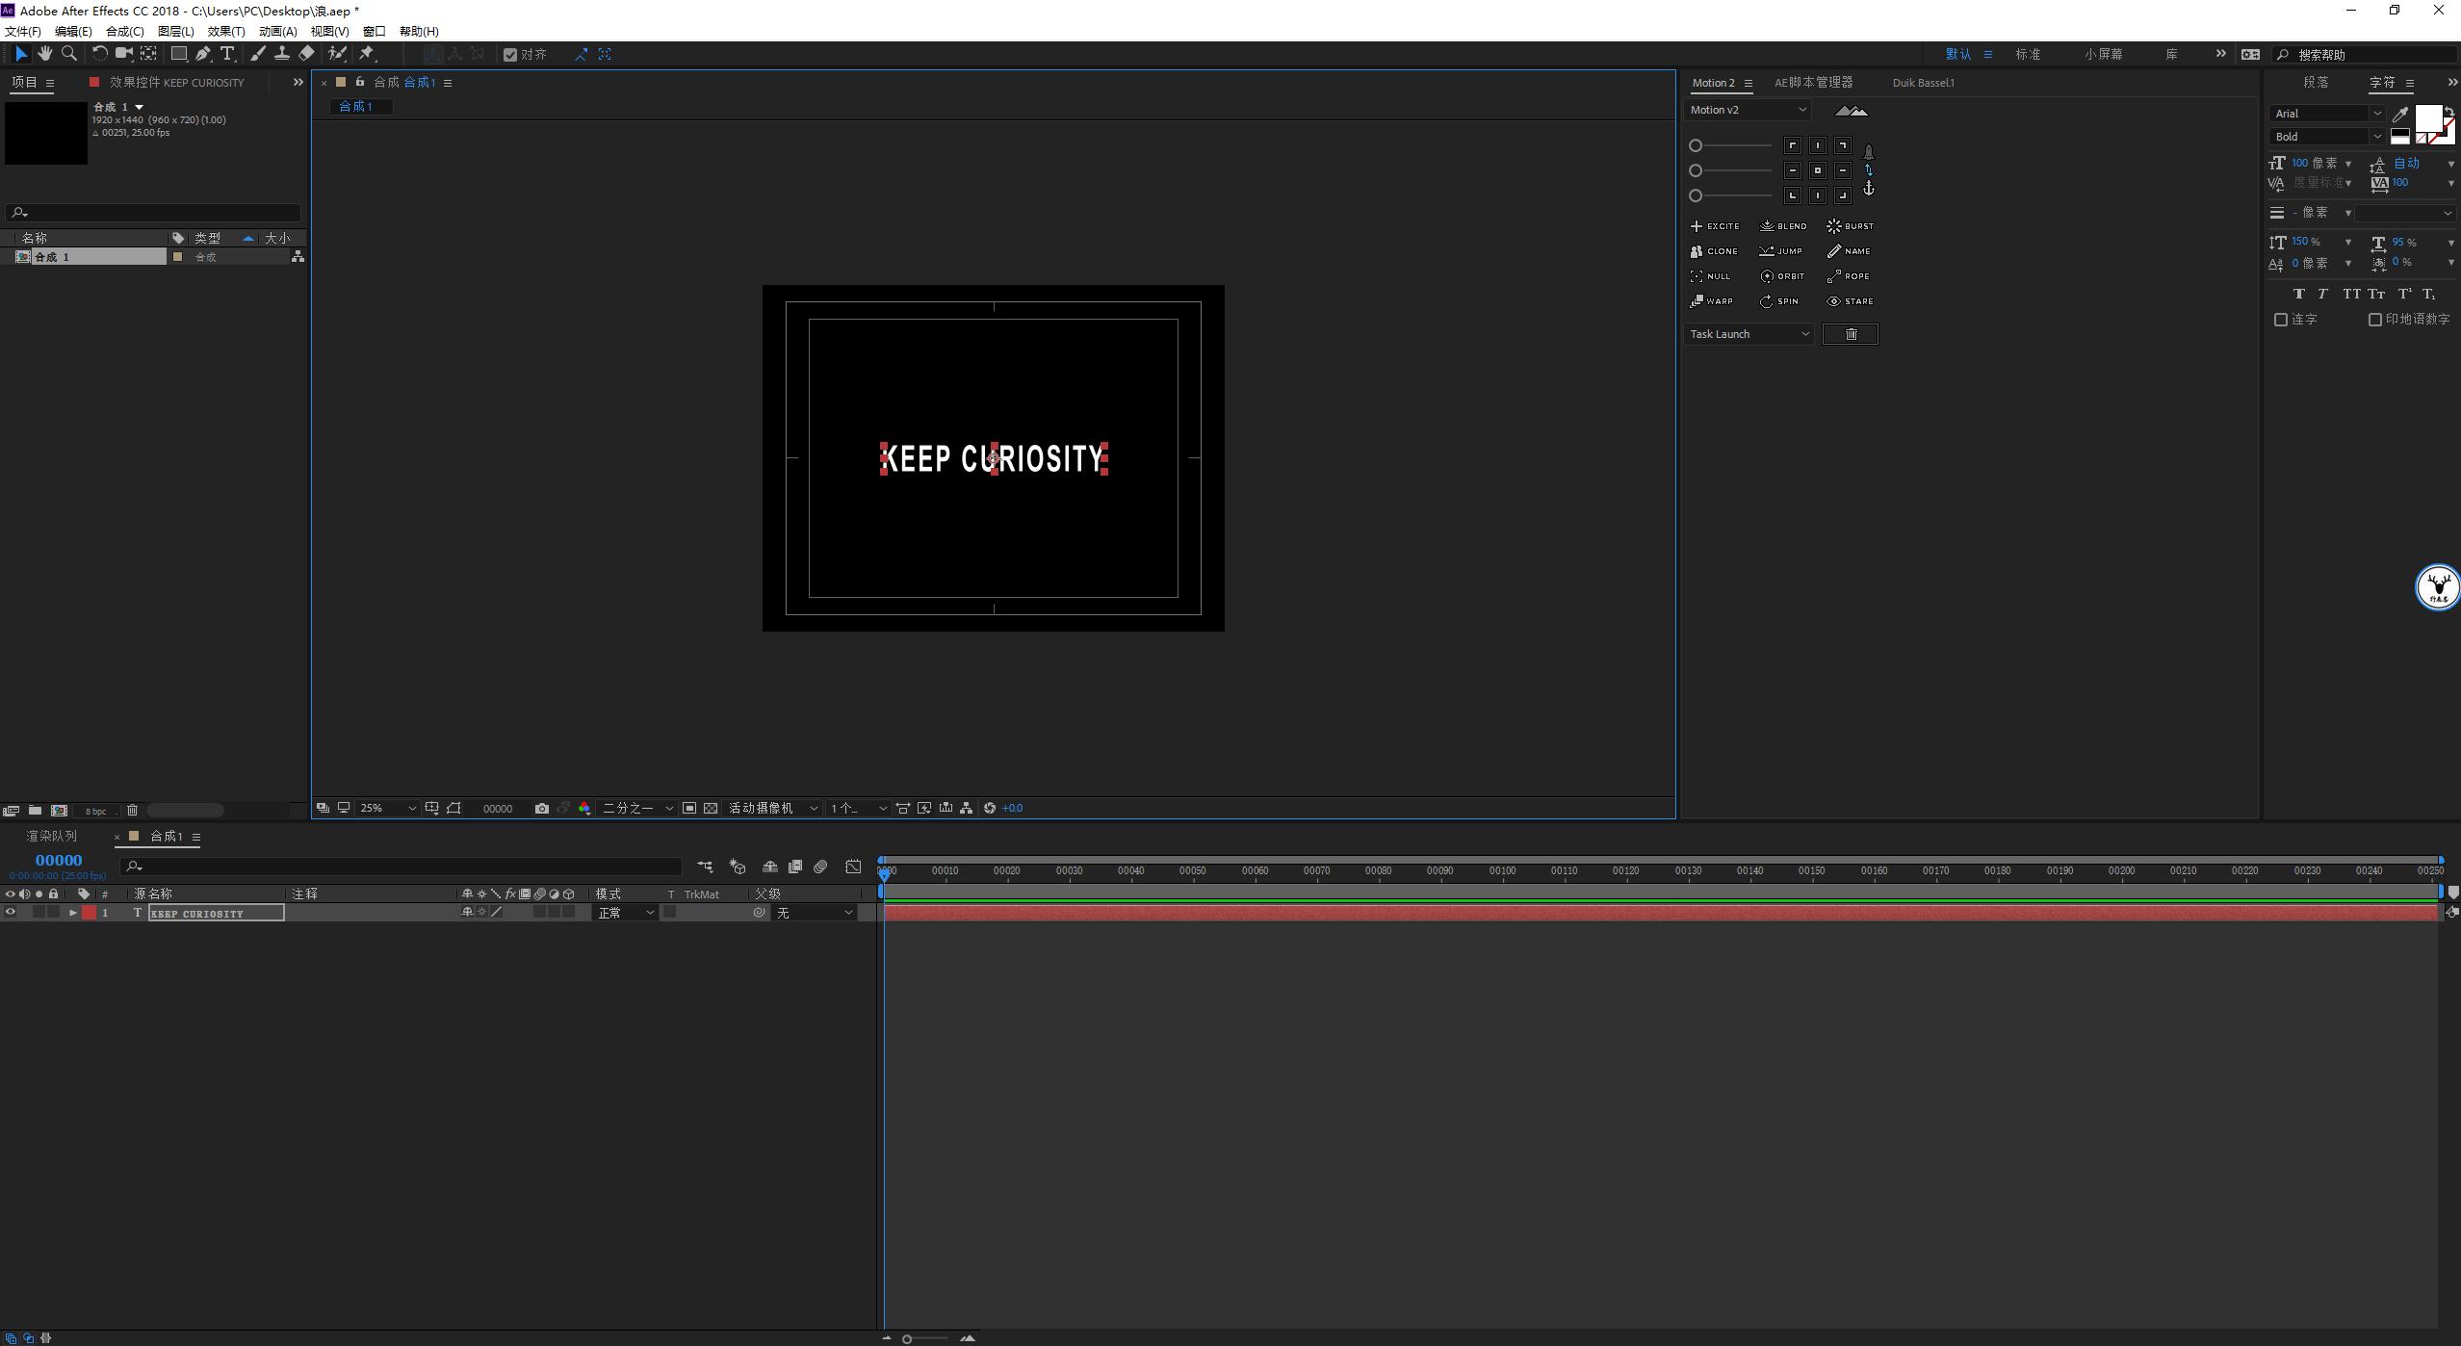Open the 效果(T) menu
The height and width of the screenshot is (1346, 2461).
pyautogui.click(x=226, y=31)
